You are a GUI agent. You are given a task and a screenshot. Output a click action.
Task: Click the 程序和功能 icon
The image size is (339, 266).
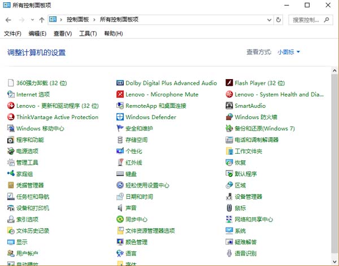pos(11,140)
